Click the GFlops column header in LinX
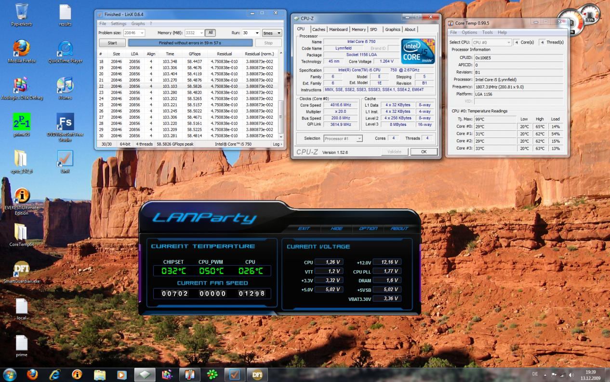The height and width of the screenshot is (382, 610). pos(195,54)
